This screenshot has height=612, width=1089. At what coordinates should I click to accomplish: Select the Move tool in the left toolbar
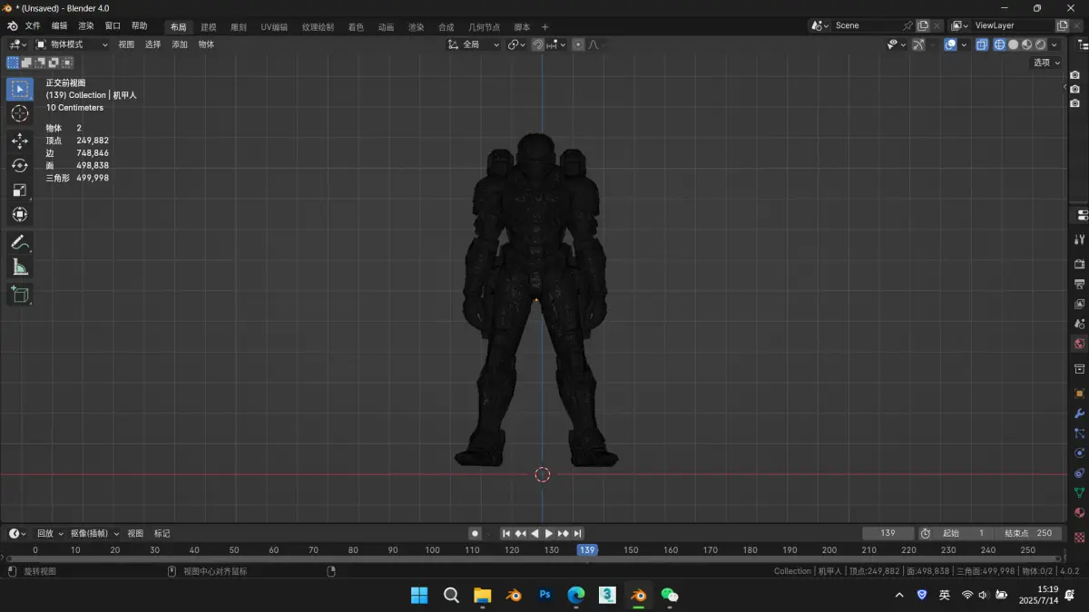tap(19, 141)
